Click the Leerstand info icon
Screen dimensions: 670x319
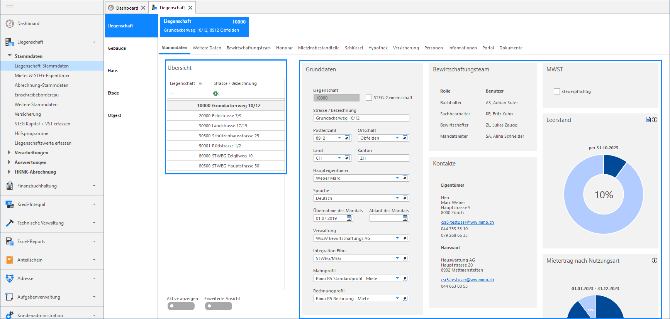tap(655, 120)
